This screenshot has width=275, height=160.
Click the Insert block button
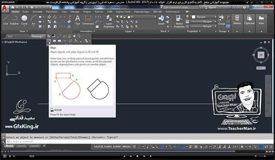click(x=161, y=20)
